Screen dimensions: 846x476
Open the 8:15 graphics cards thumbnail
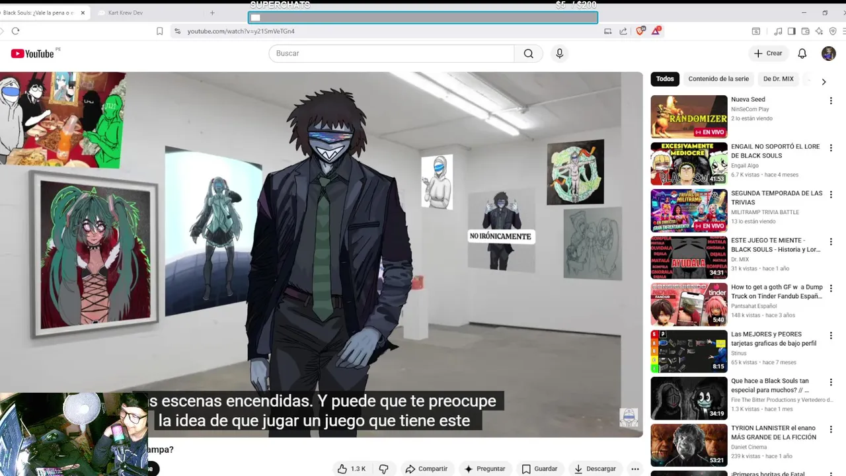click(x=689, y=351)
